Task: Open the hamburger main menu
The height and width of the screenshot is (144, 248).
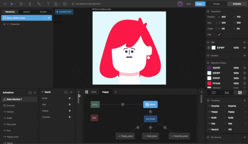Action: tap(5, 4)
